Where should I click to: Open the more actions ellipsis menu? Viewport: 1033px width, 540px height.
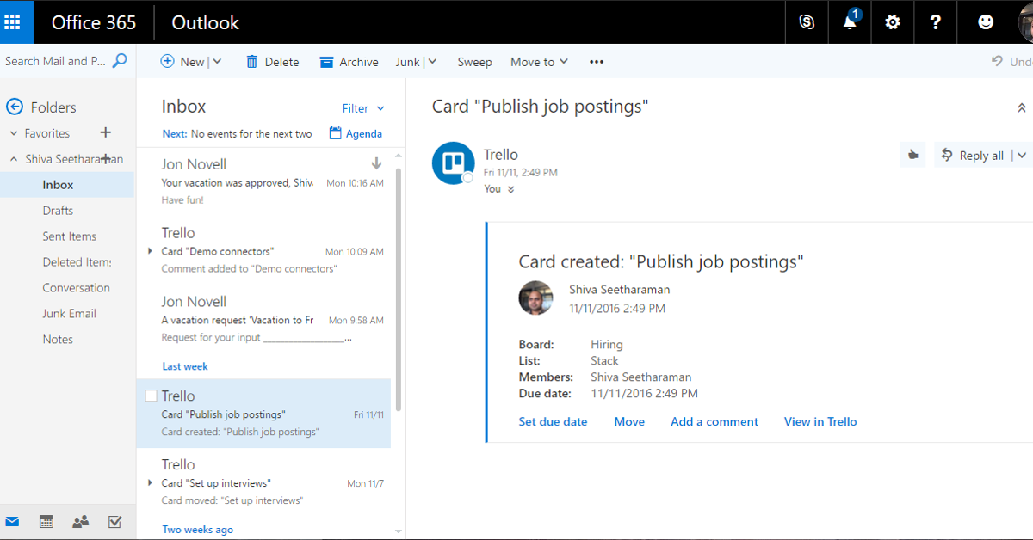tap(597, 62)
